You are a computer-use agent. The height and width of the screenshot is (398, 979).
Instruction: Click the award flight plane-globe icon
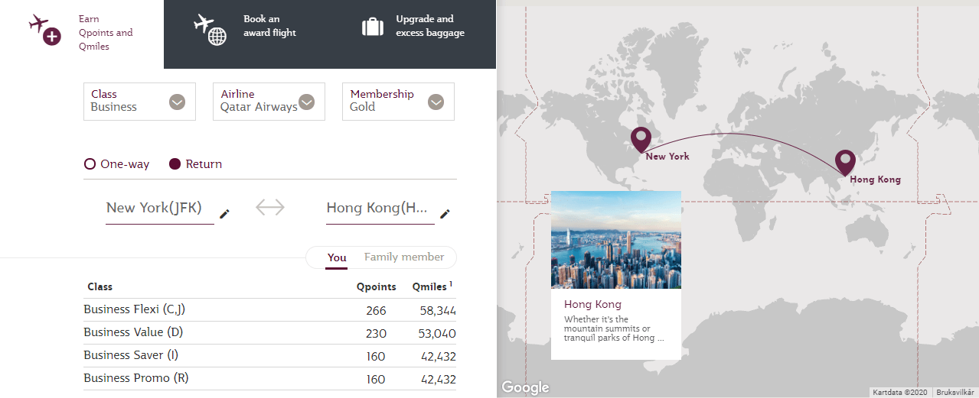point(210,30)
